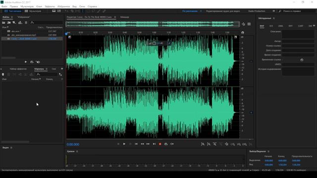Toggle auto-play speaker icon in Files panel
317x178 pixels.
pyautogui.click(x=38, y=62)
